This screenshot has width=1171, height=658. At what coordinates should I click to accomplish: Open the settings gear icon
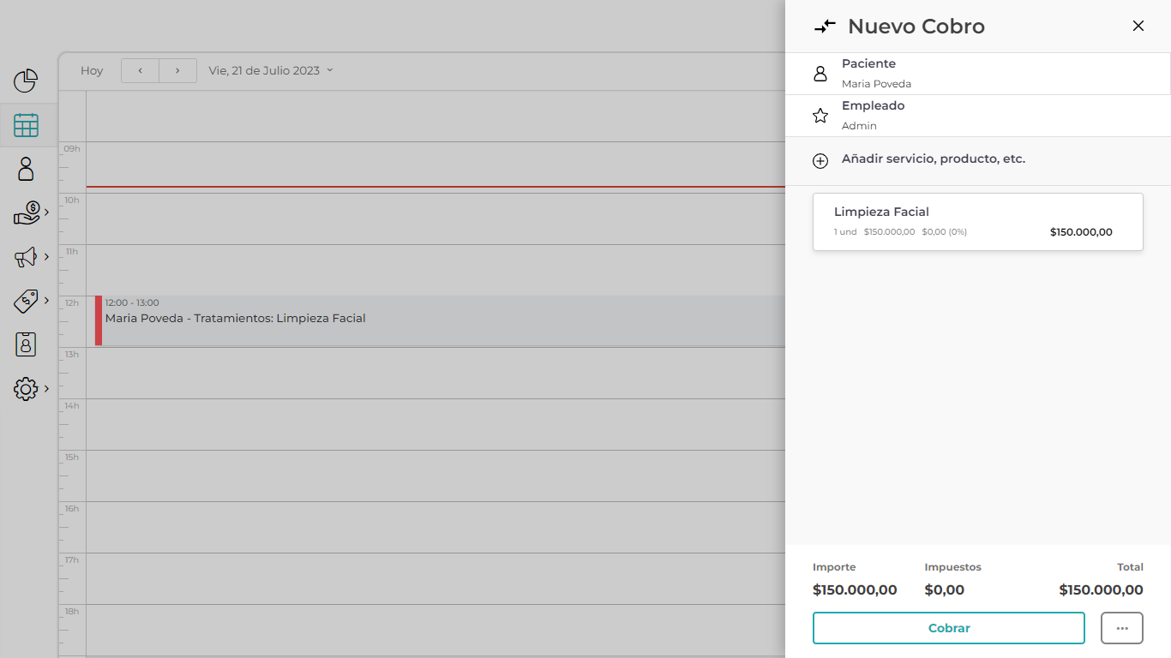coord(26,389)
